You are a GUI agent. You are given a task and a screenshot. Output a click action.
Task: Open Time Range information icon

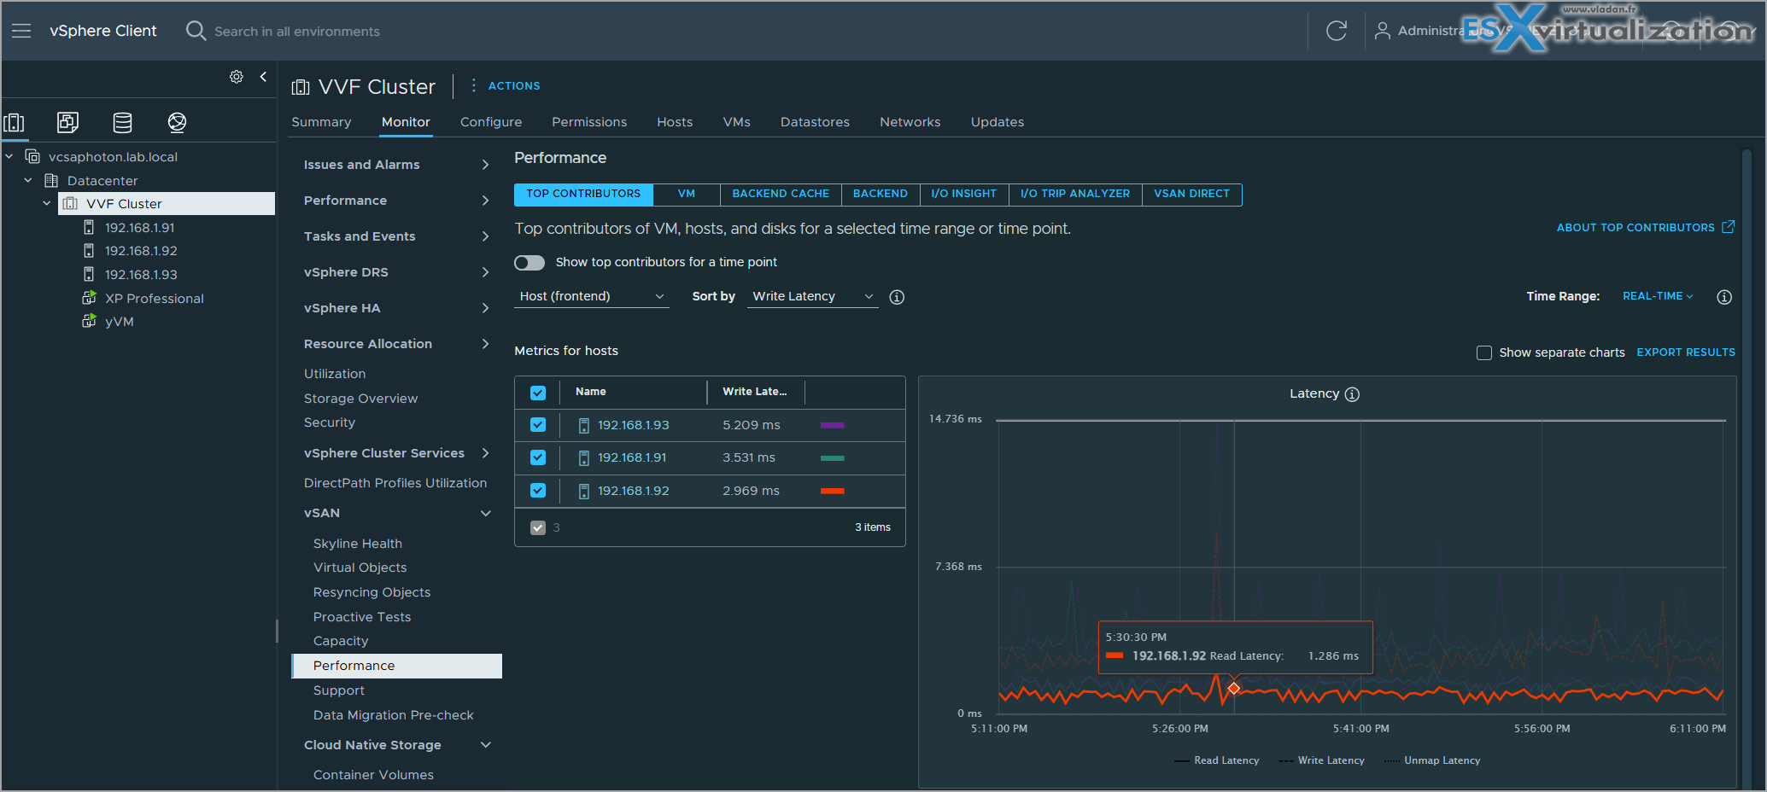tap(1724, 297)
